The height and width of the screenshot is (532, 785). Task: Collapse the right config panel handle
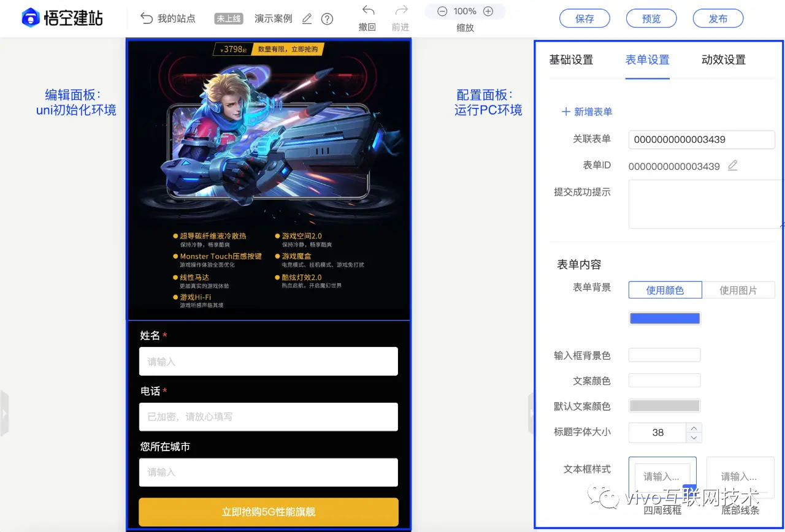(x=531, y=413)
